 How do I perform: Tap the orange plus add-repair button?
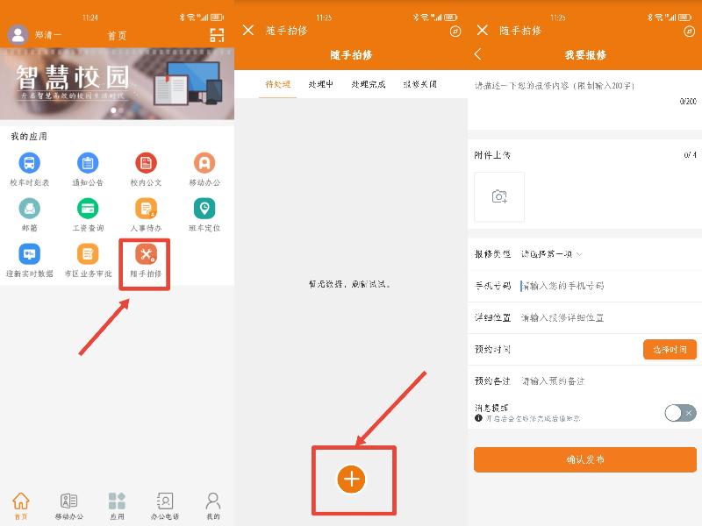[352, 479]
